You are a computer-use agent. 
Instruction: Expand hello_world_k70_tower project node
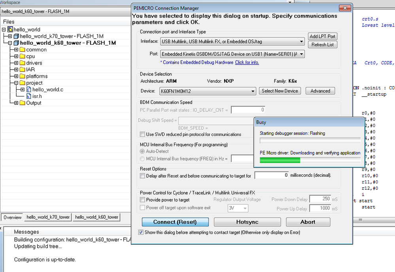click(x=10, y=36)
